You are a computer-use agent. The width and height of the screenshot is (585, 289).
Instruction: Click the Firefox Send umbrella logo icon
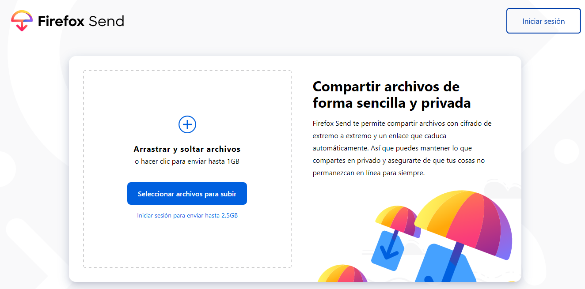point(22,21)
